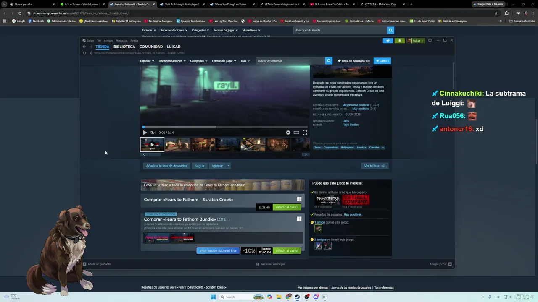Click 'Añadir un producto' plus icon
The image size is (538, 302).
(x=84, y=264)
